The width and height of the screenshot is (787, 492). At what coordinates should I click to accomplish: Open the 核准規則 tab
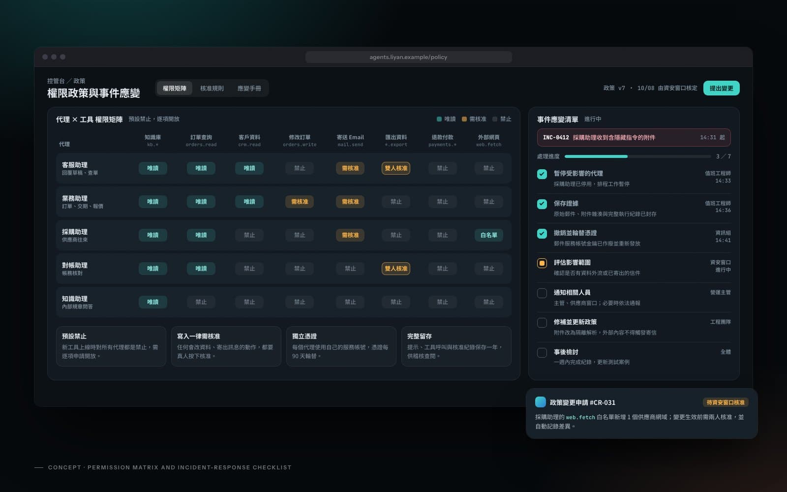click(x=212, y=89)
